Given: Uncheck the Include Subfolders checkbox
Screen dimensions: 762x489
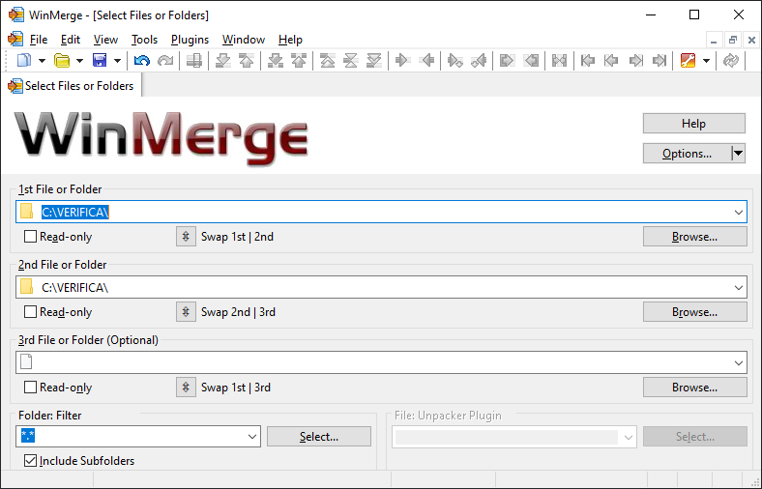Looking at the screenshot, I should tap(30, 460).
